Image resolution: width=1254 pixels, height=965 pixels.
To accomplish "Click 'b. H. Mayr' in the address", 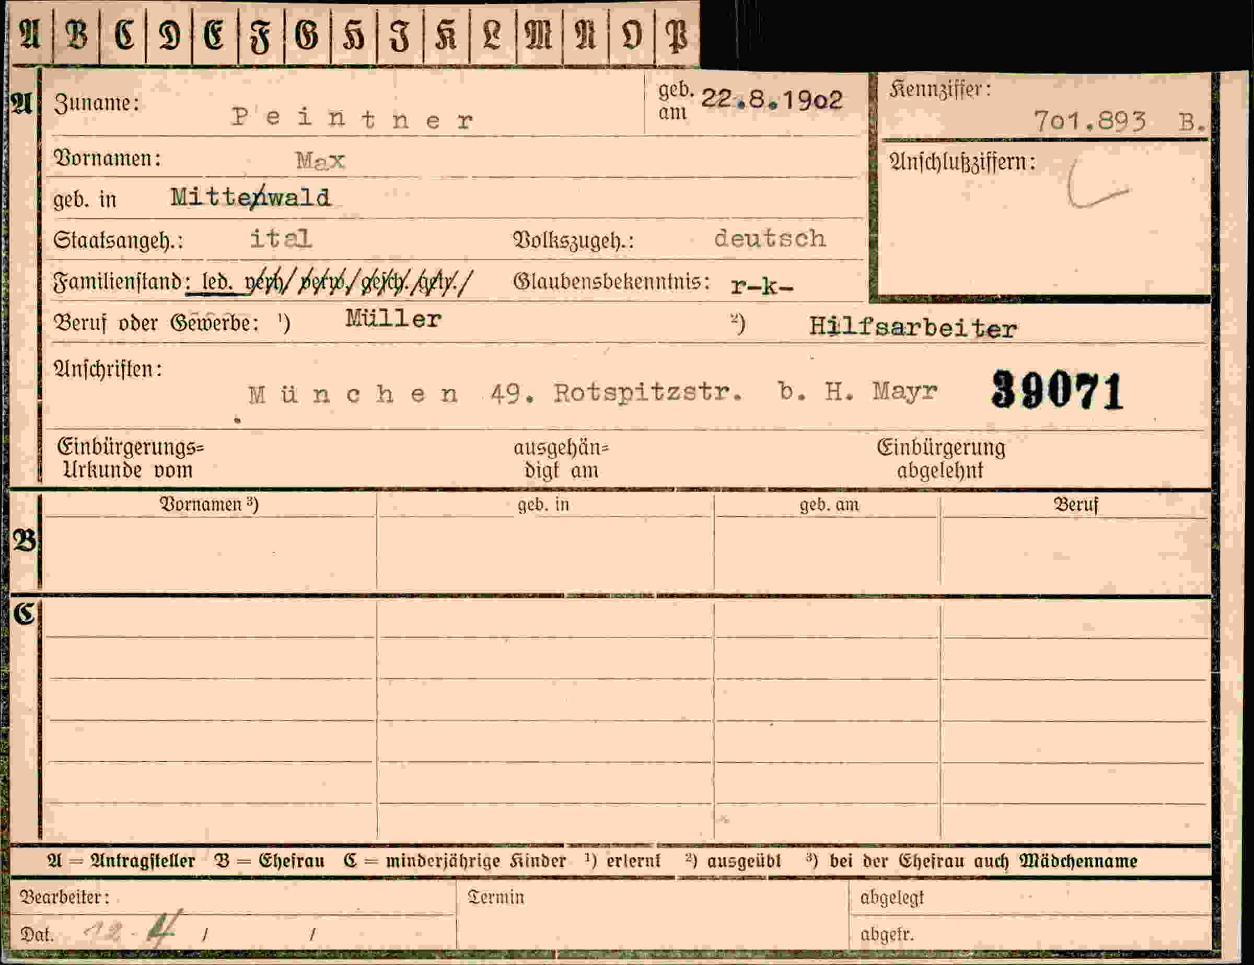I will 858,392.
